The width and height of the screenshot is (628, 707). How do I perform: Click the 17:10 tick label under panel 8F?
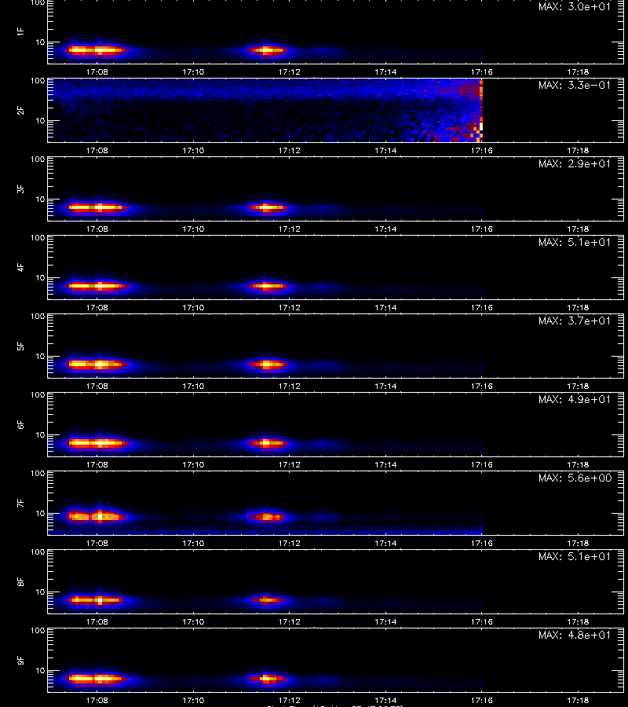click(193, 622)
